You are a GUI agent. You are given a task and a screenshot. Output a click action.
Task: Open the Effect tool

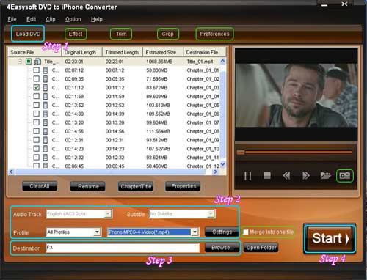tap(76, 34)
